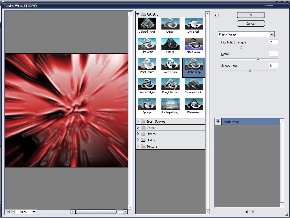Click the delete effect layer trash icon
Screen dimensions: 290x218
pos(253,211)
